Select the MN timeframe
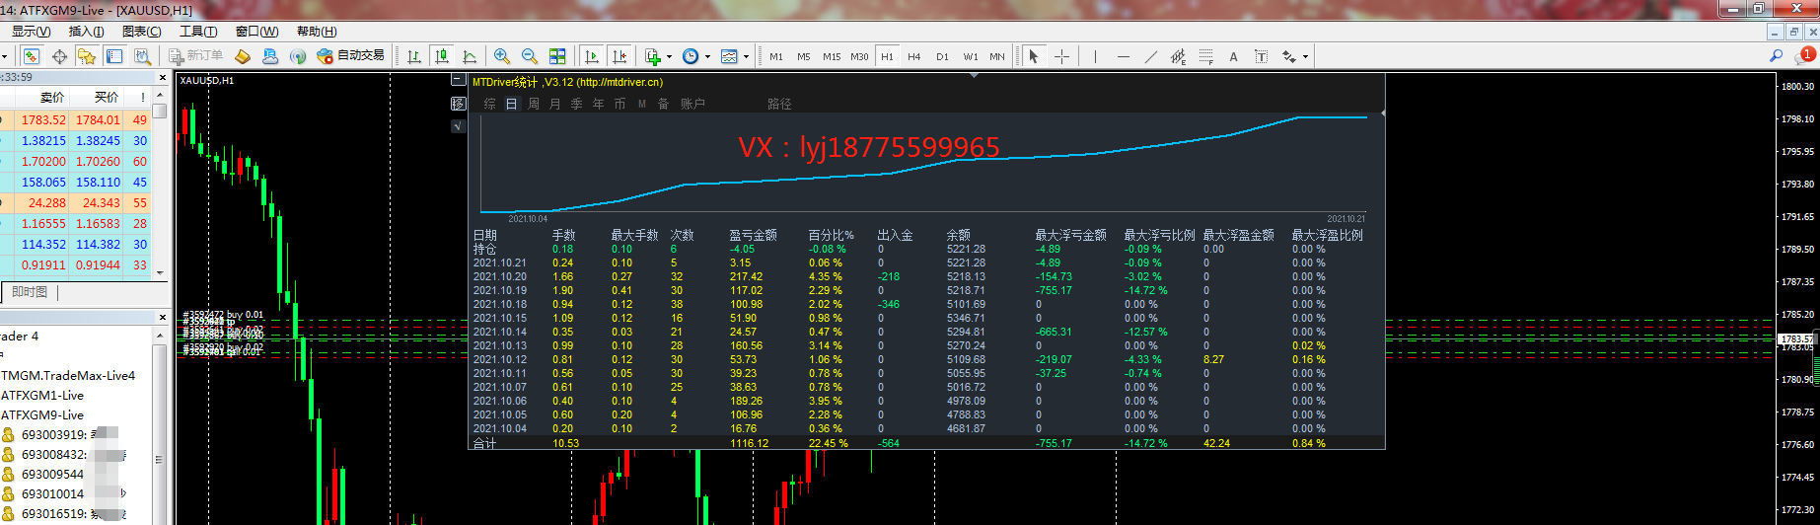 [997, 56]
